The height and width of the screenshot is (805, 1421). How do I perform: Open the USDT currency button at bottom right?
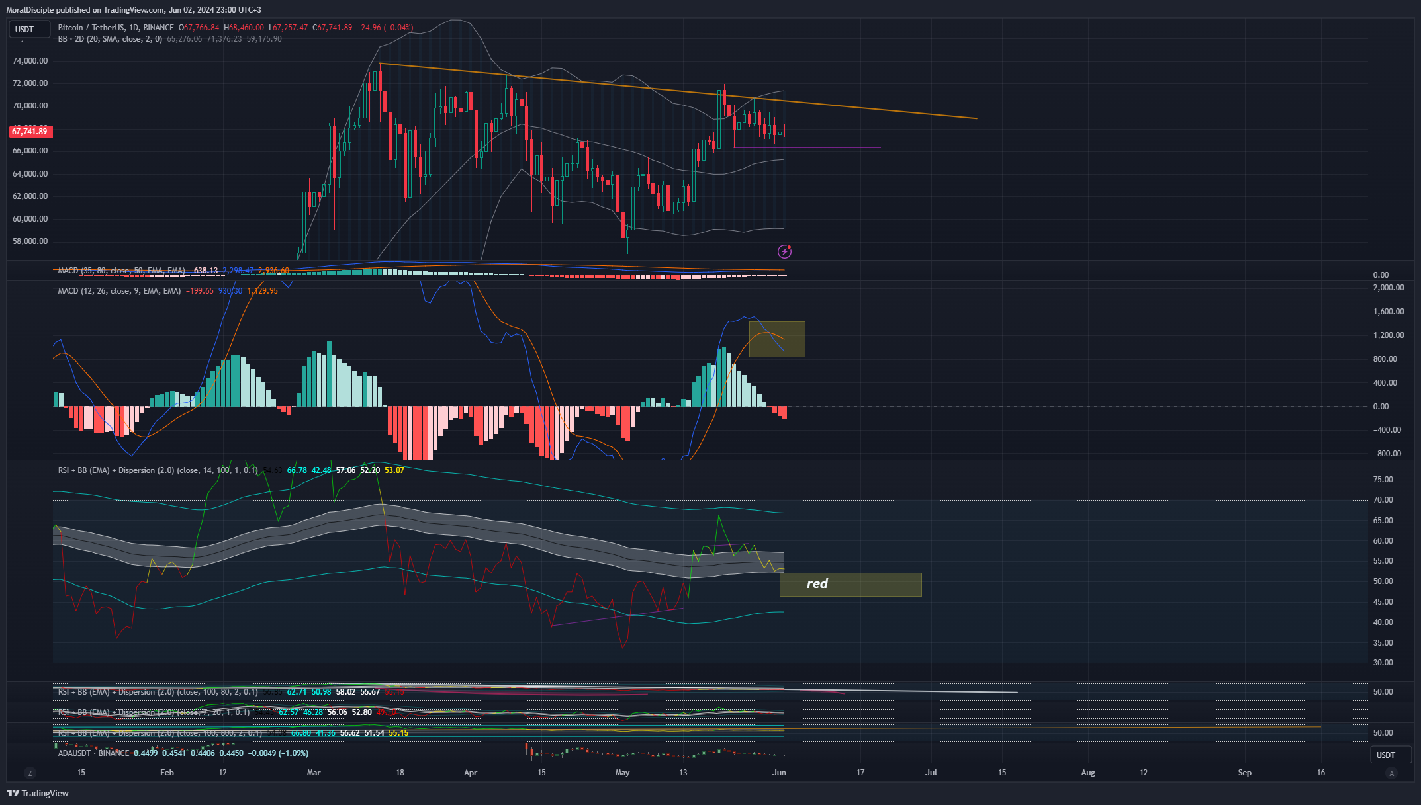(1391, 755)
